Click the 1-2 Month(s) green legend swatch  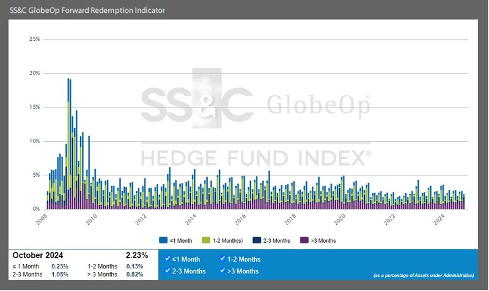[207, 240]
